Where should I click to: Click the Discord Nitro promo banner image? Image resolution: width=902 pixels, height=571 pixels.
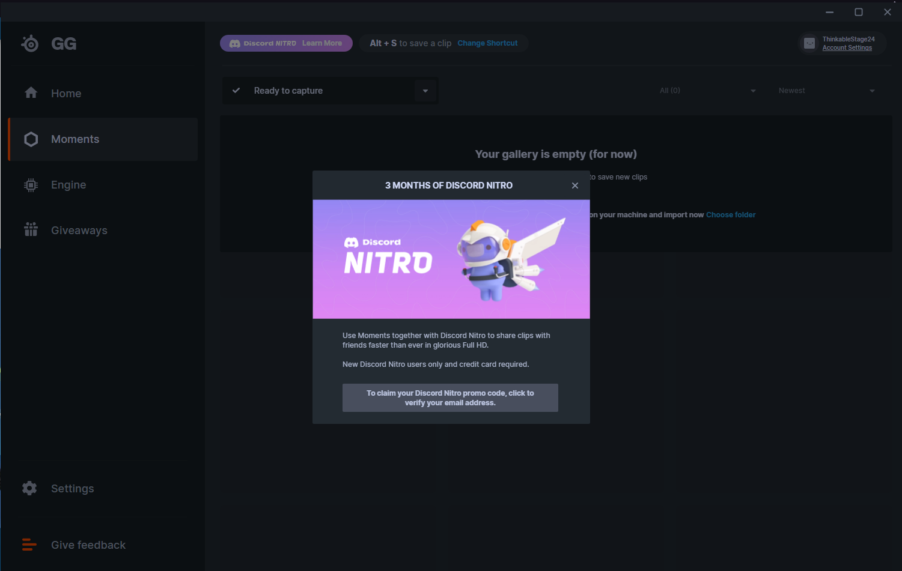[x=451, y=259]
